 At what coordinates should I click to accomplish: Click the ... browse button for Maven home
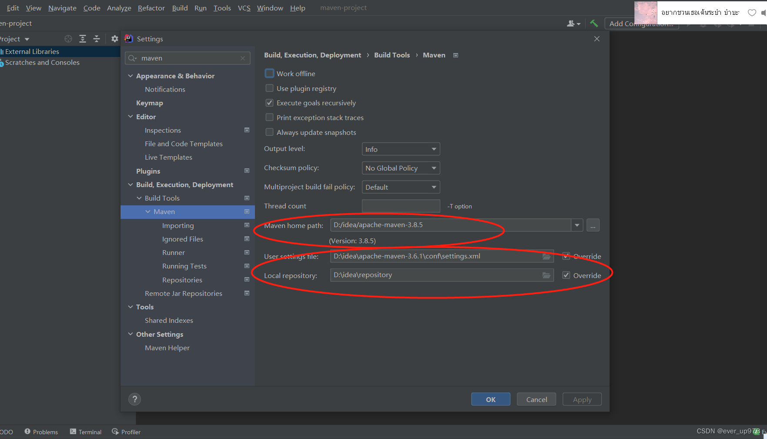click(593, 225)
